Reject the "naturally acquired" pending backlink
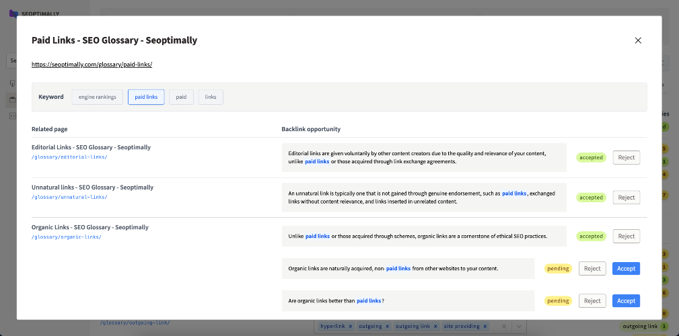The image size is (679, 336). [592, 269]
